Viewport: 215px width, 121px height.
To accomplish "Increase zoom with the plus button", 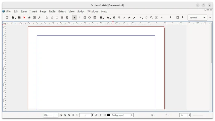I will point(56,115).
